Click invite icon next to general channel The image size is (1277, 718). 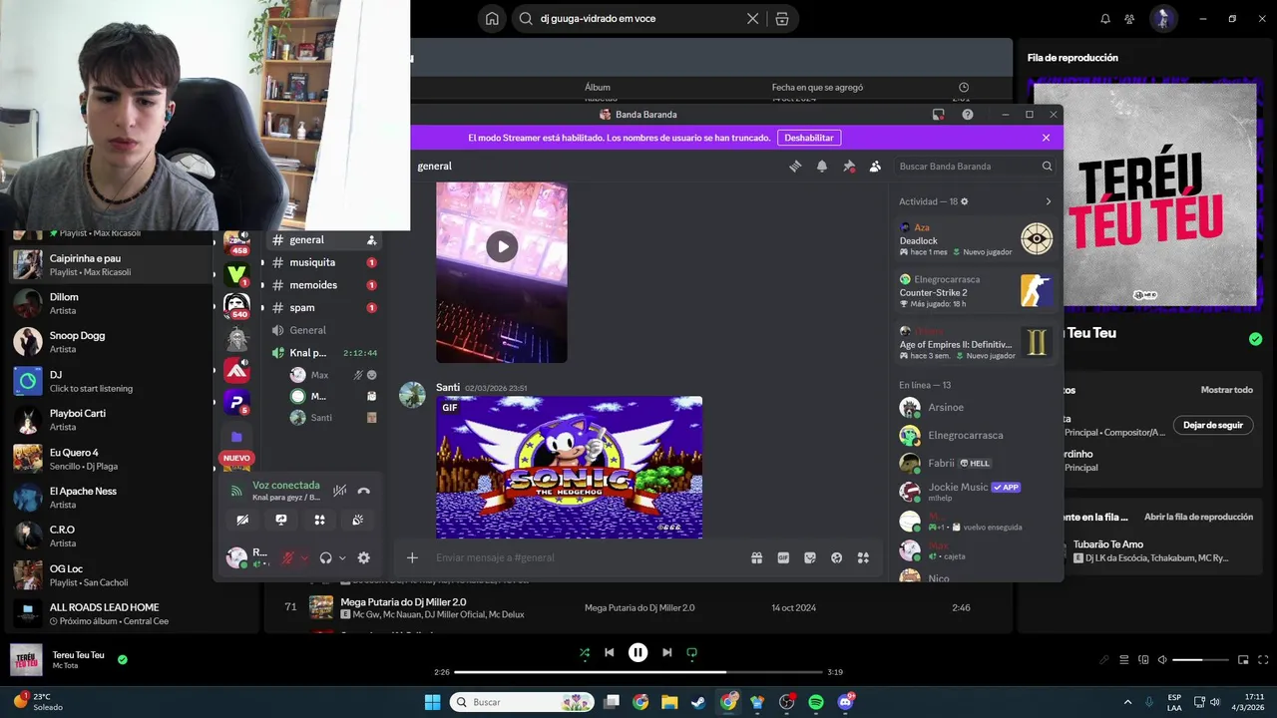click(371, 240)
